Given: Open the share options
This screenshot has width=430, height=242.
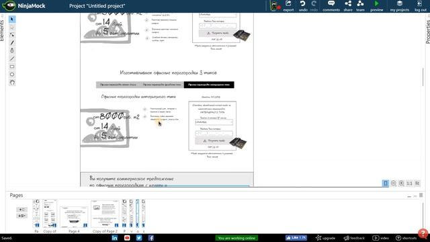Looking at the screenshot, I should pyautogui.click(x=348, y=6).
